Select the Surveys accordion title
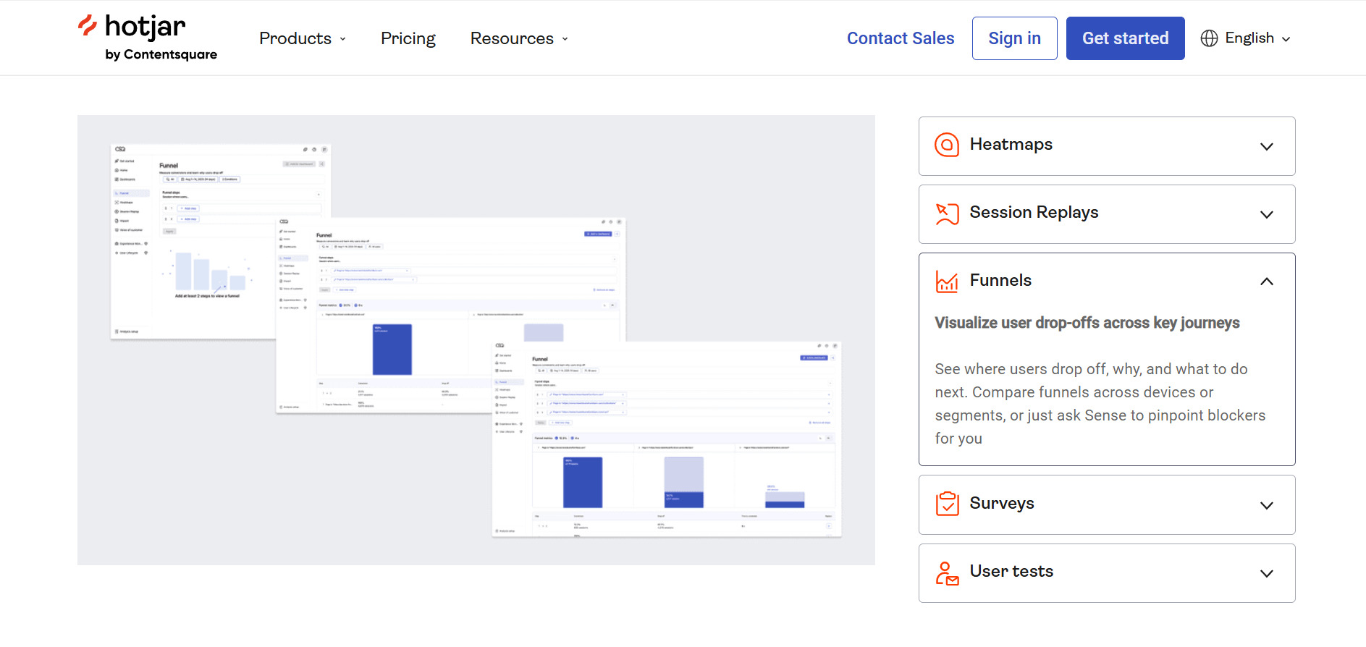 pyautogui.click(x=1002, y=504)
